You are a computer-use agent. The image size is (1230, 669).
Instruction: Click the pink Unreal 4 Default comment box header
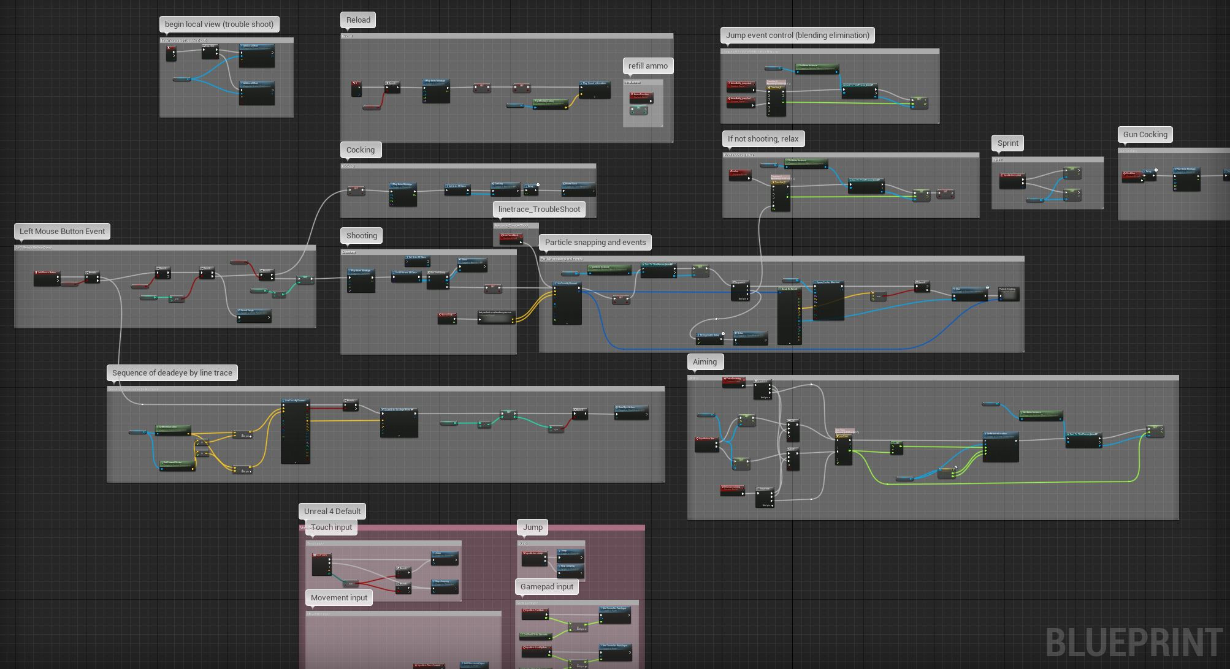[472, 527]
